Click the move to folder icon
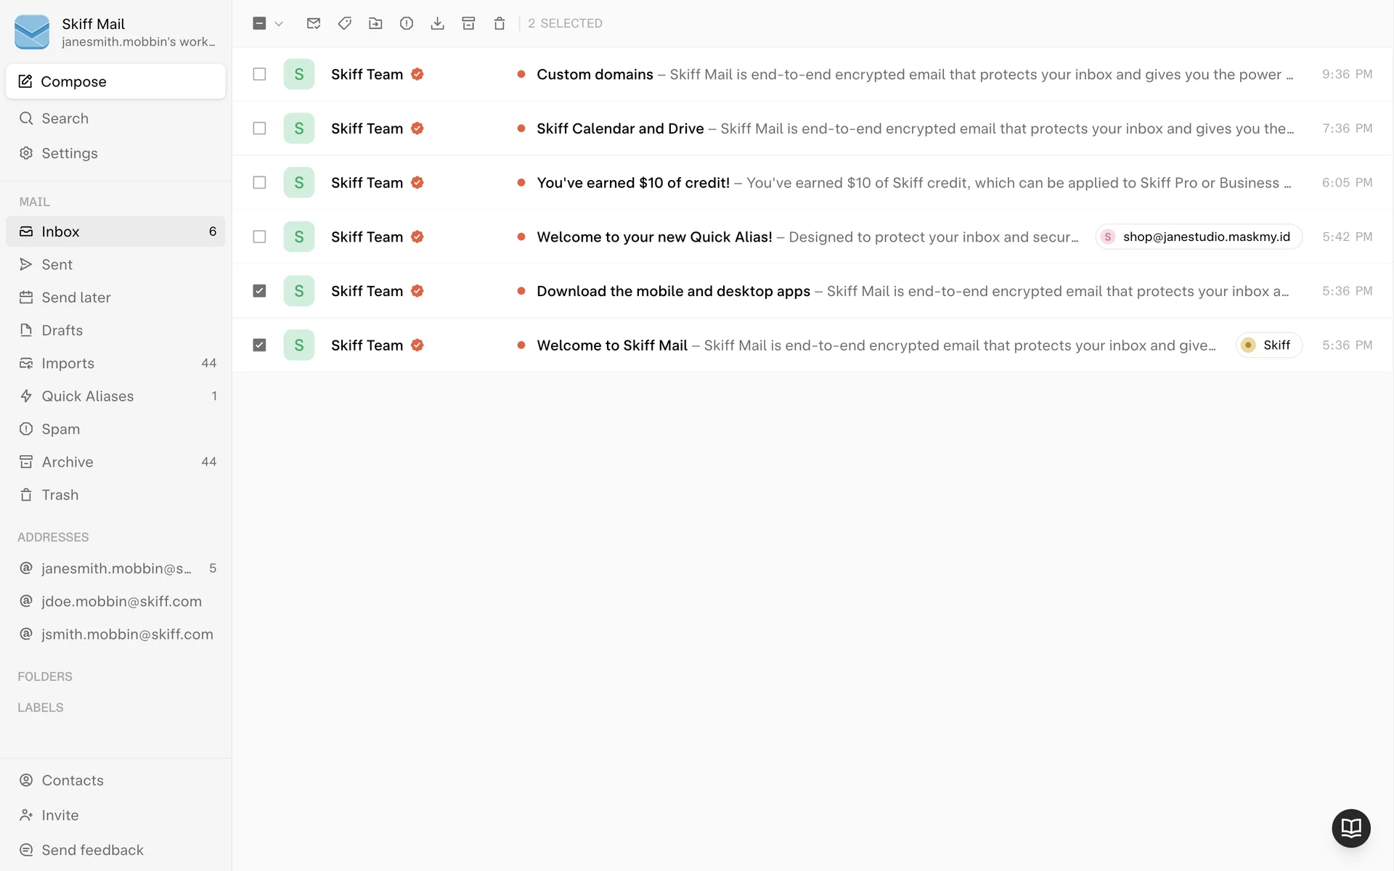The height and width of the screenshot is (871, 1394). coord(375,23)
